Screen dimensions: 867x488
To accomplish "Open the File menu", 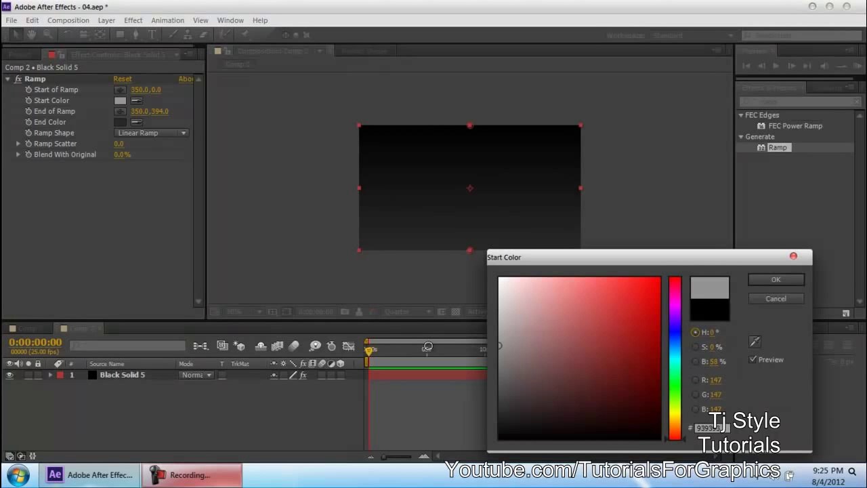I will (12, 20).
